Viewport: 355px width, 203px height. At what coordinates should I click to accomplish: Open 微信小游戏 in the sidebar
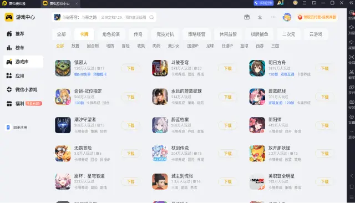coord(22,90)
